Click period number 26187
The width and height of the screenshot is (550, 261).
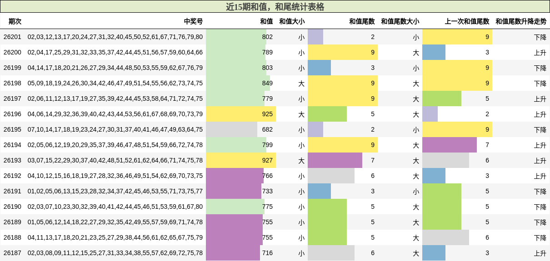click(12, 253)
